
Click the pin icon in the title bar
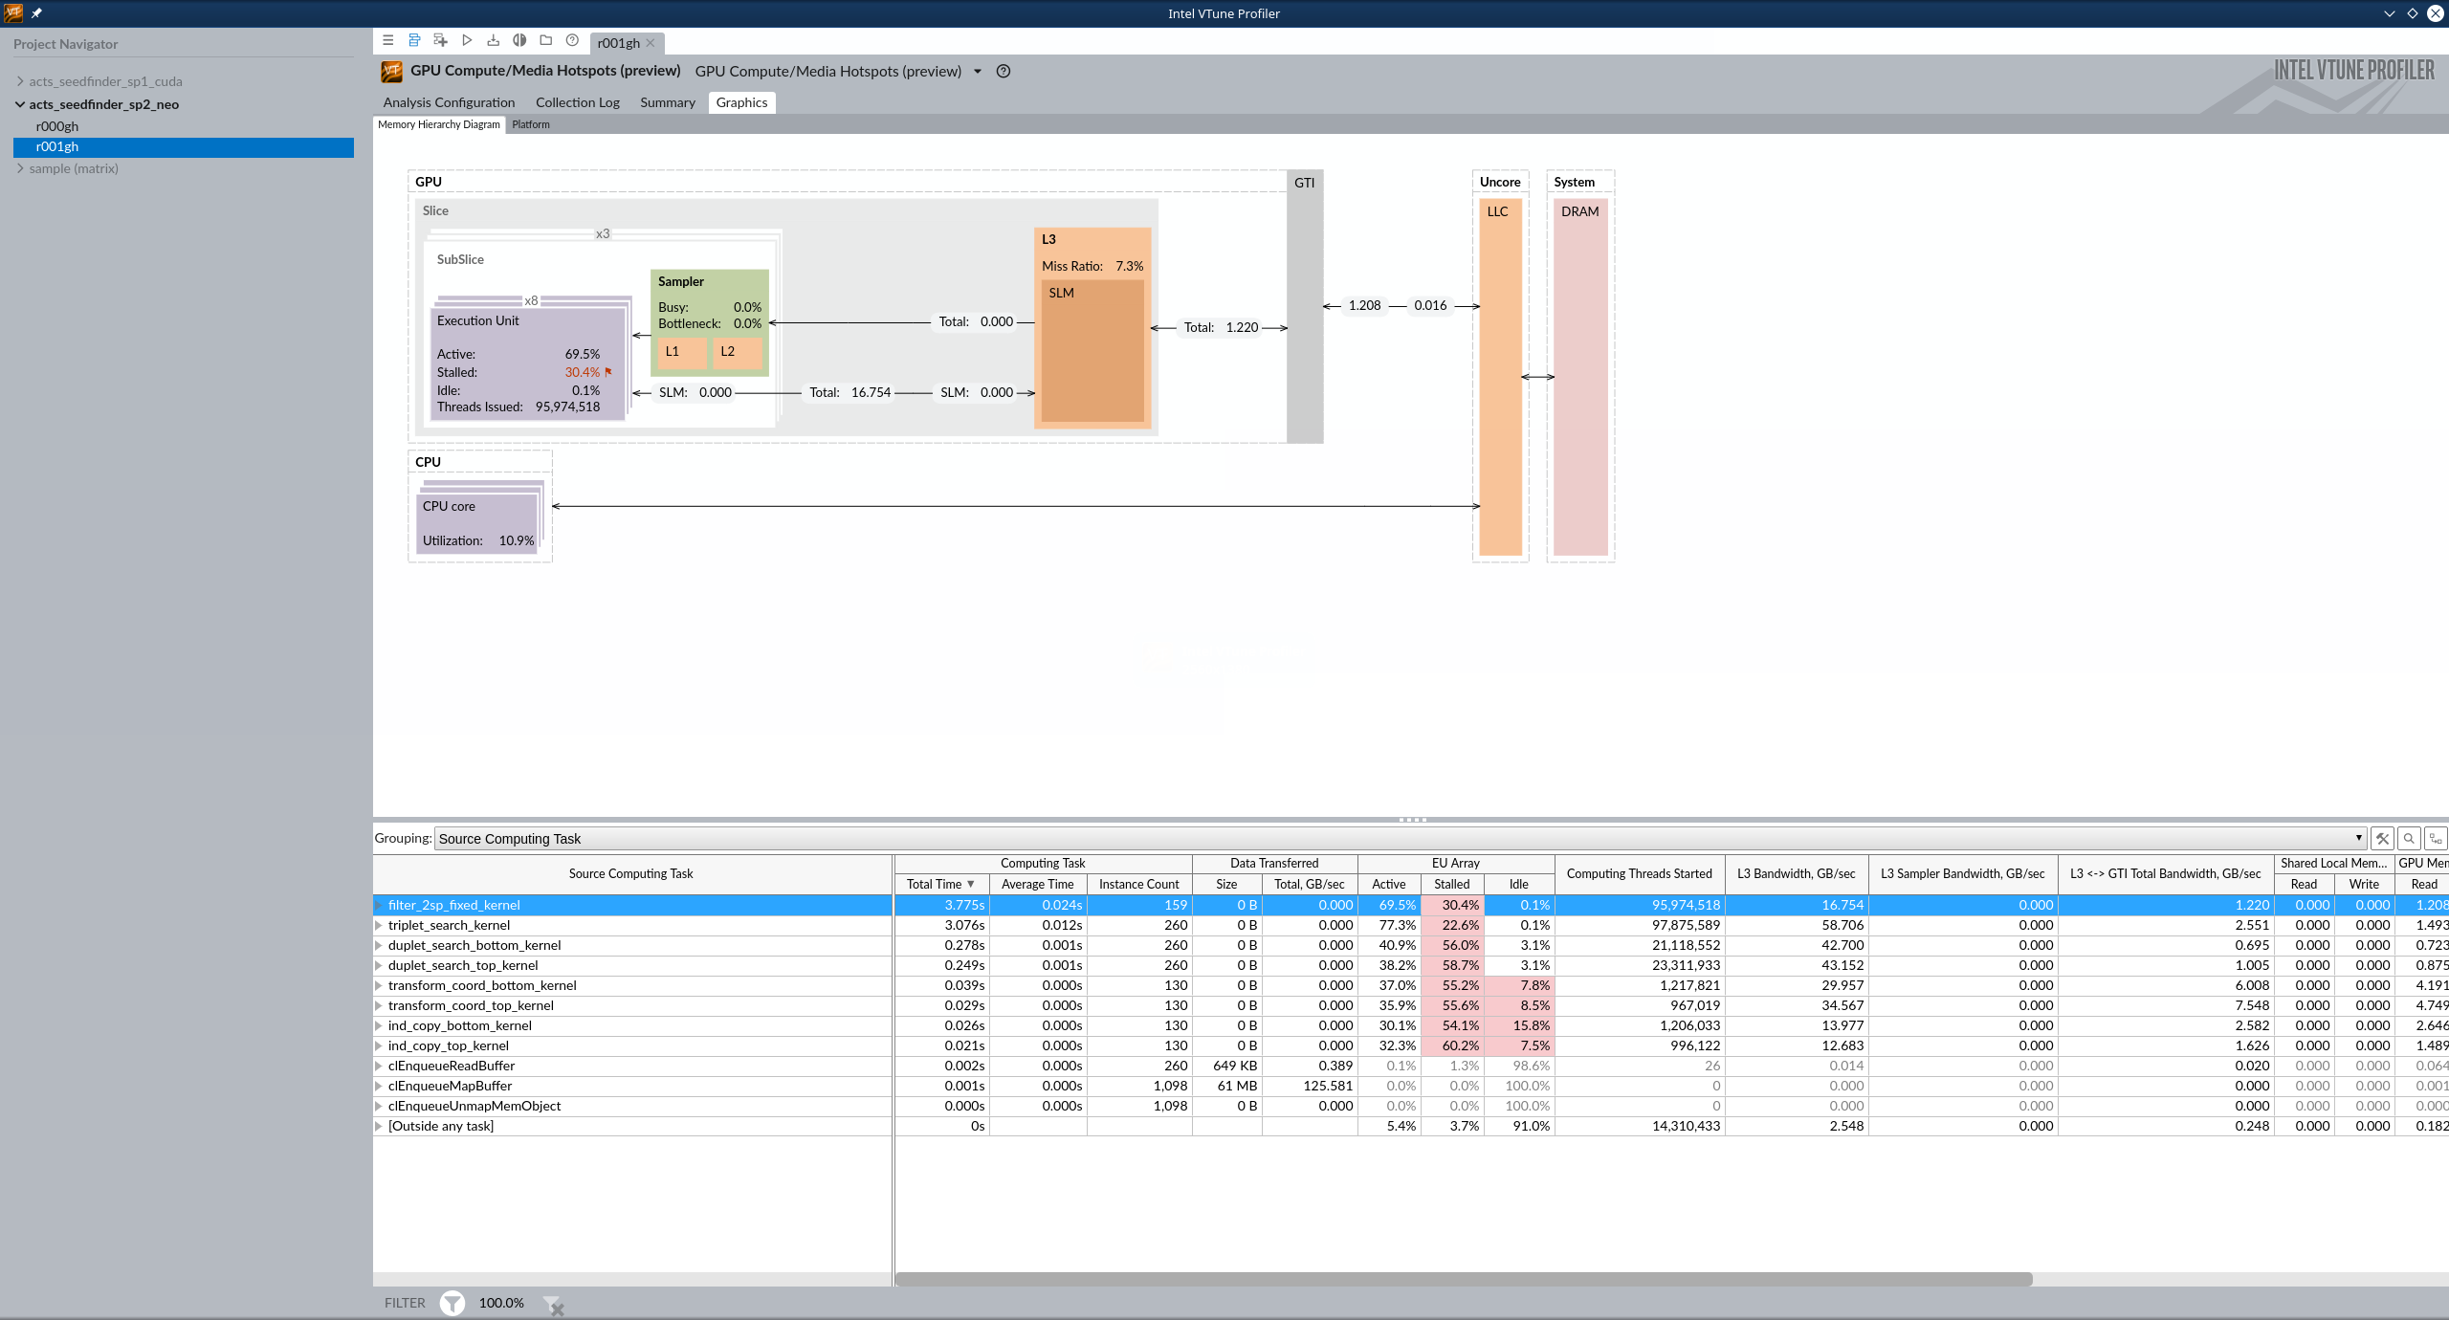[x=36, y=13]
